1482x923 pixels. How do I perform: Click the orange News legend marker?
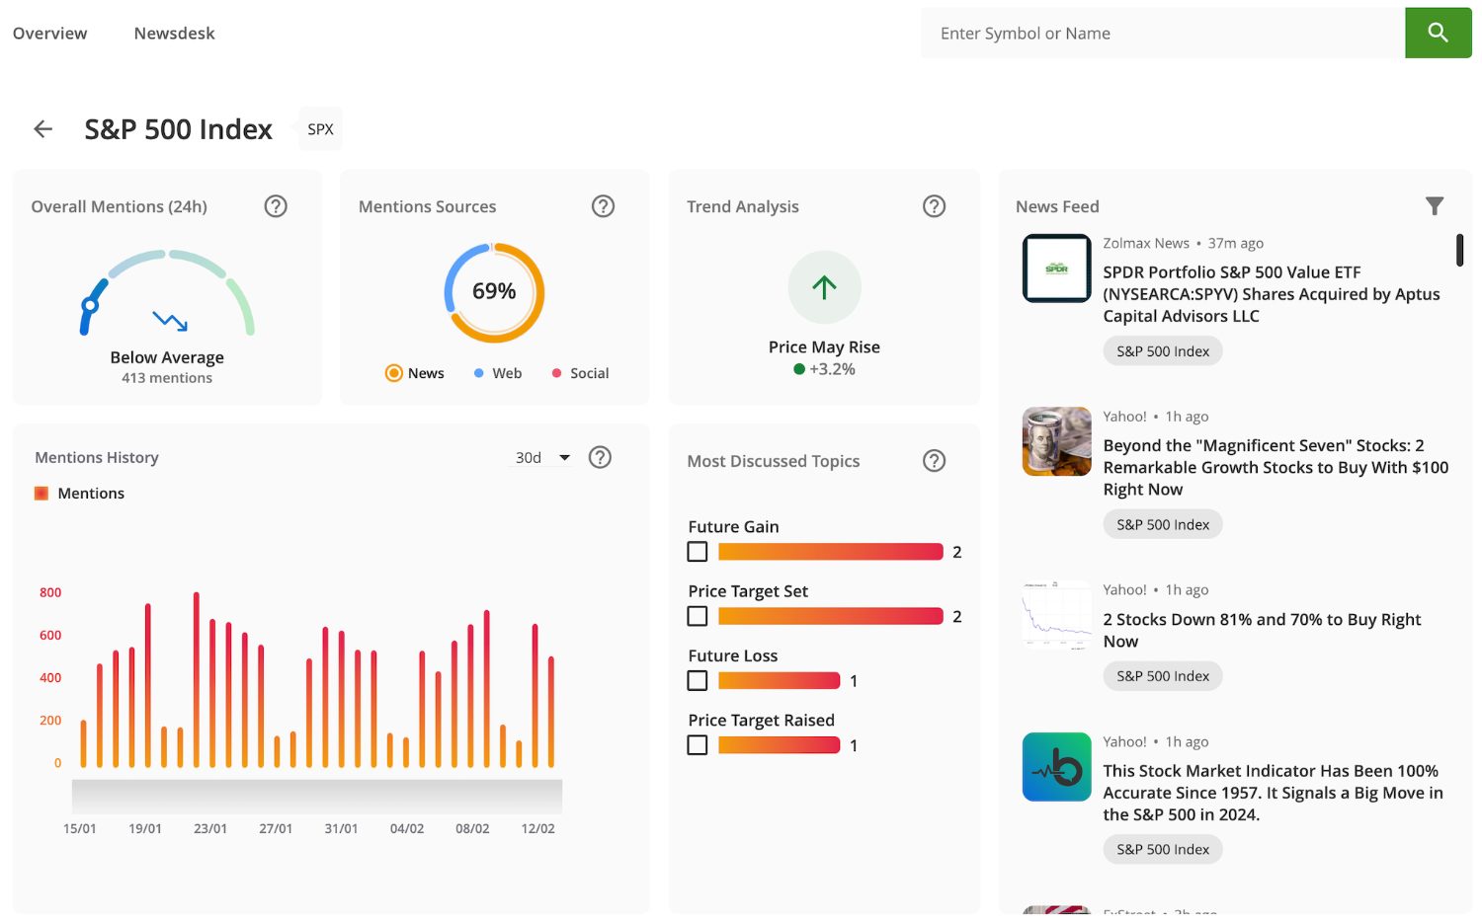click(393, 373)
